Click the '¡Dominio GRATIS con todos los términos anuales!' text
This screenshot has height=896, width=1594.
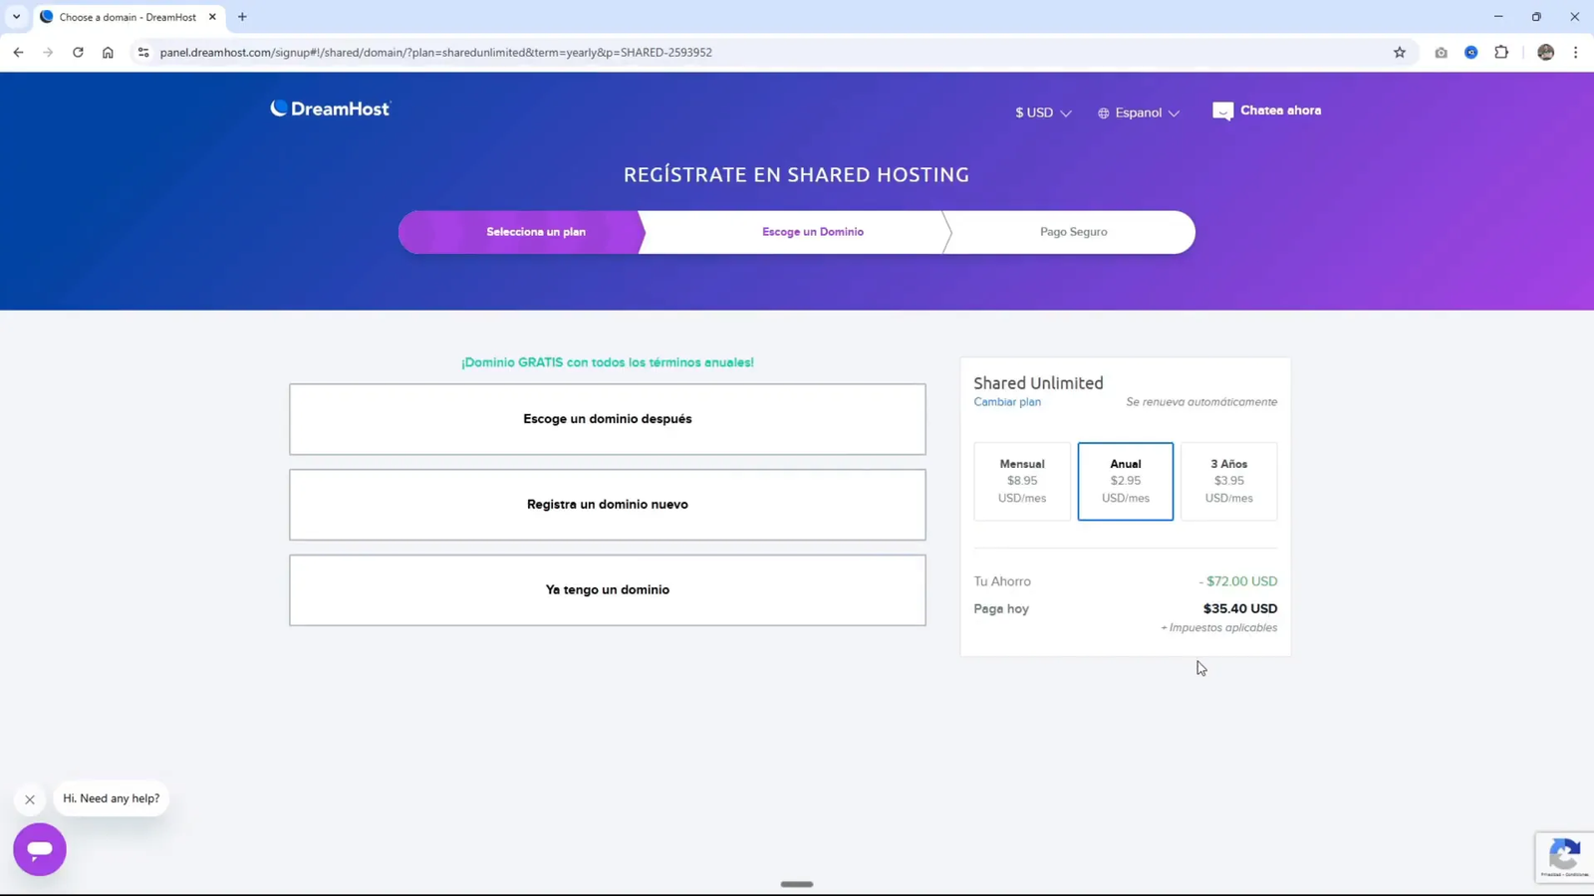pyautogui.click(x=608, y=362)
